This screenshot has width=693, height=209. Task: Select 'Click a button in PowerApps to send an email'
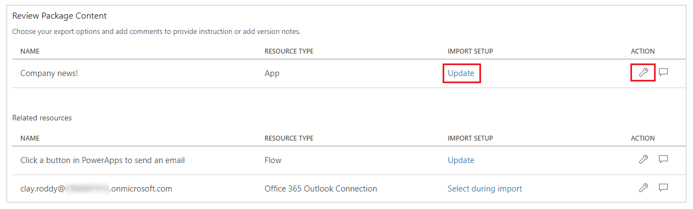[x=103, y=160]
